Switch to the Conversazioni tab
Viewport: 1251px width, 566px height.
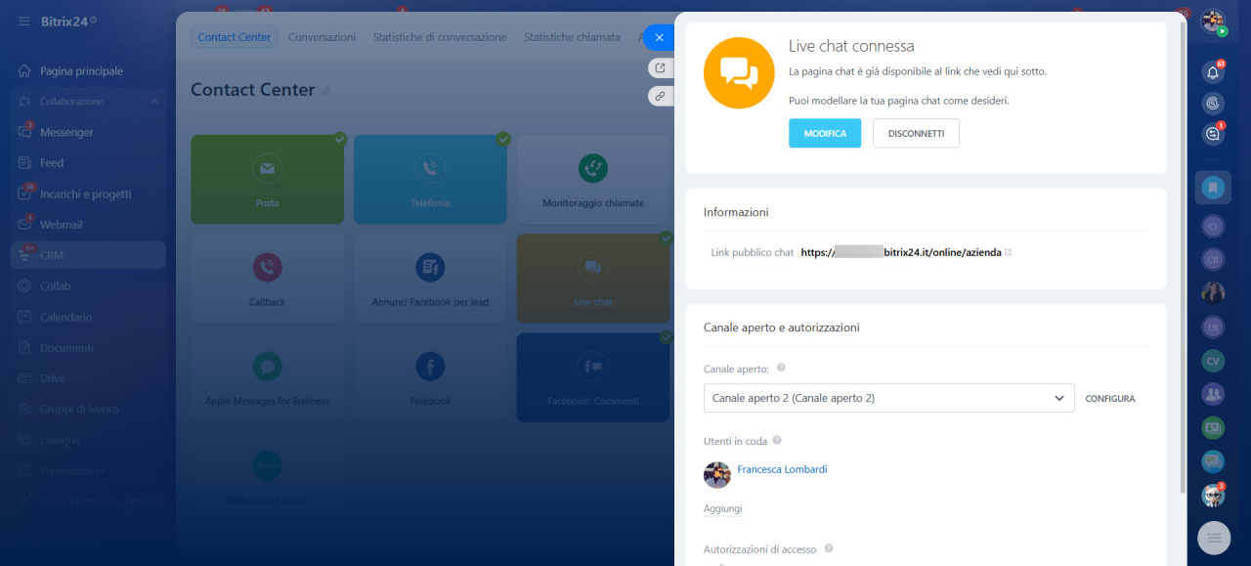click(322, 37)
